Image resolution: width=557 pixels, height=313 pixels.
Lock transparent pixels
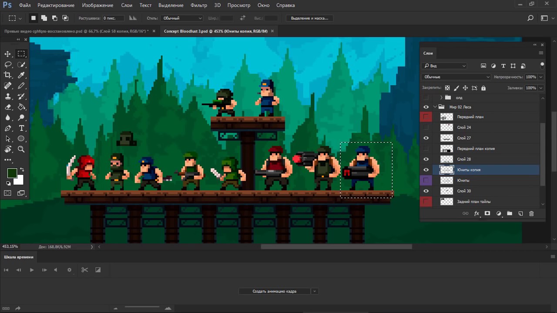[x=447, y=88]
